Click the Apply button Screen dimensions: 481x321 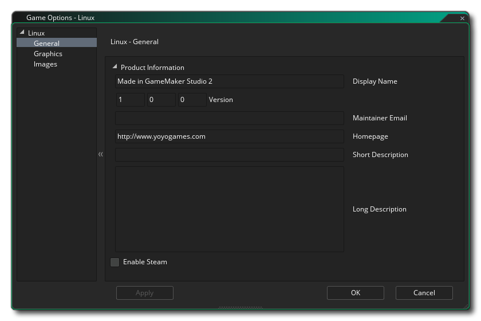click(x=144, y=292)
